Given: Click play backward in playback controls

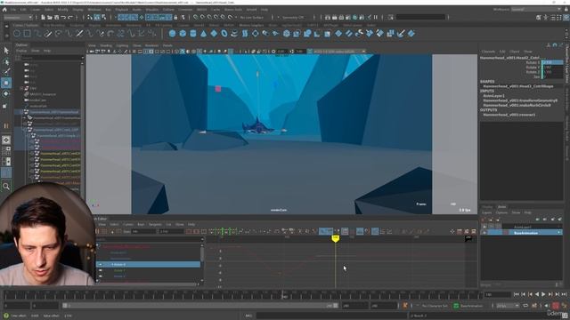Looking at the screenshot, I should (537, 294).
